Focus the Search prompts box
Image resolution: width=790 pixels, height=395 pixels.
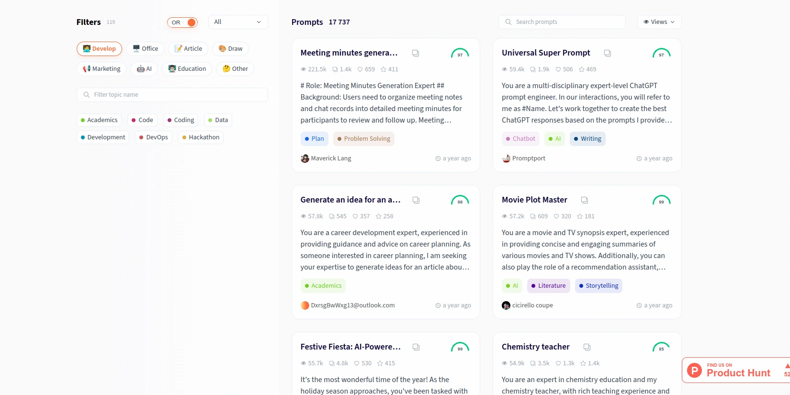point(562,22)
